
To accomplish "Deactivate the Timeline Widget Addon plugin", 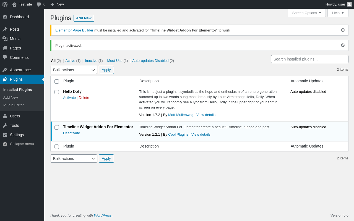I will pos(71,133).
